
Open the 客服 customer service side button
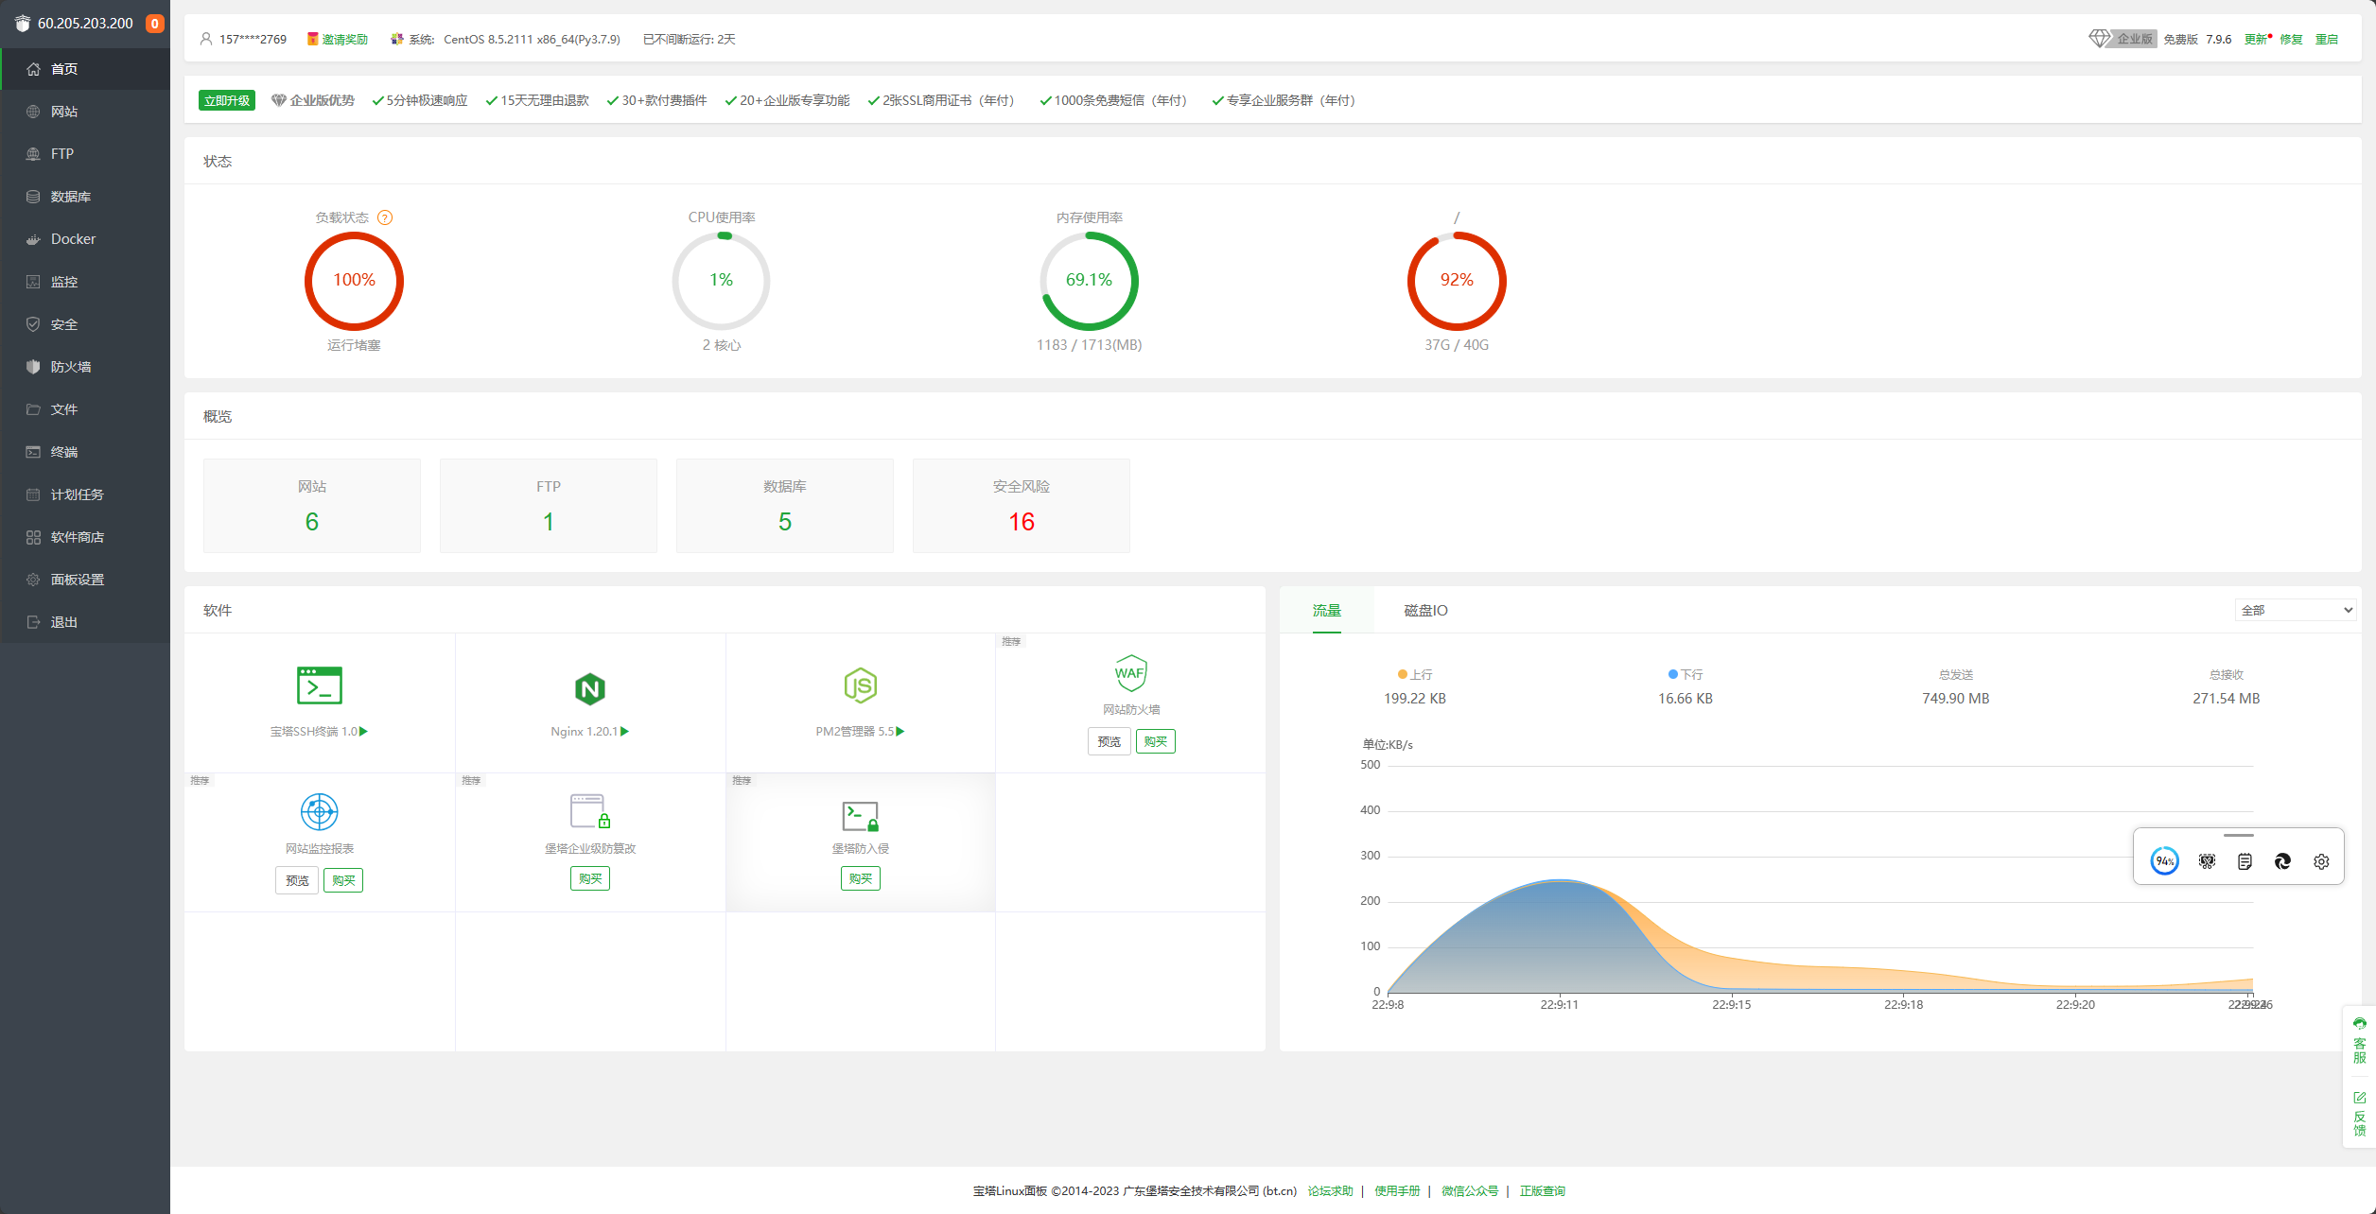2359,1040
